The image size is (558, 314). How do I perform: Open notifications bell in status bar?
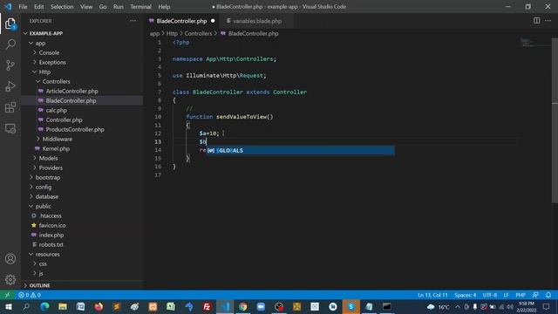(x=548, y=295)
